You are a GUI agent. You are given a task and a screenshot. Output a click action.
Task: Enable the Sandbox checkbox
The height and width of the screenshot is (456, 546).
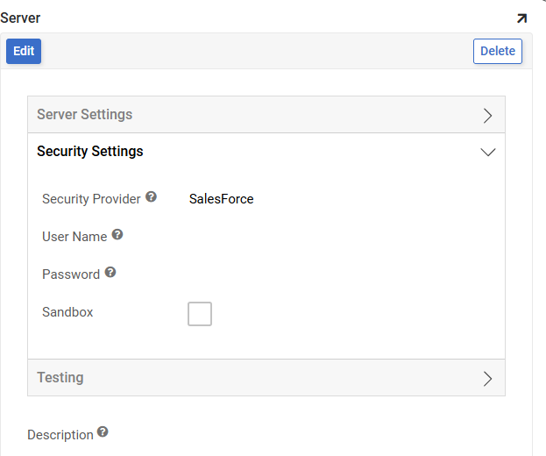(x=200, y=313)
